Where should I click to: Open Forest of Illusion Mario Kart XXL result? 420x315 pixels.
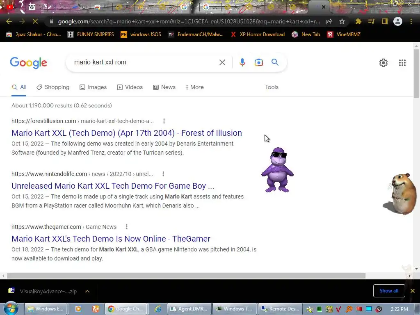click(x=127, y=133)
